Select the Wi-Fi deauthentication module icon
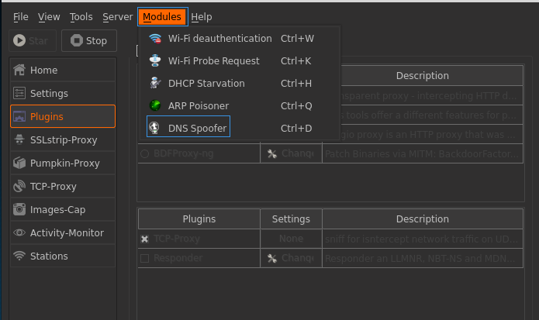The width and height of the screenshot is (539, 320). pos(155,39)
